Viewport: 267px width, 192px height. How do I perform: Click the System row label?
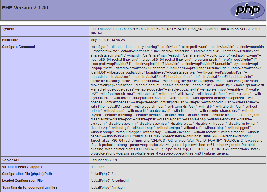(x=8, y=29)
